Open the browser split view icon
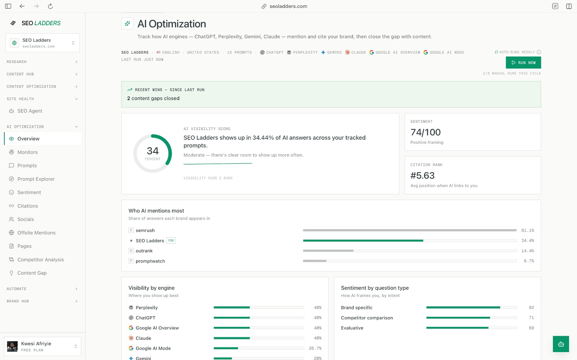The width and height of the screenshot is (577, 360). (569, 6)
